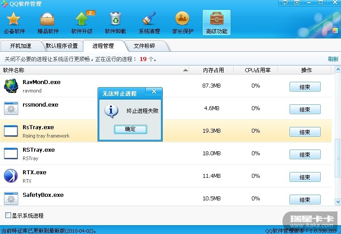Click the RTX.exe blue round icon
Screen dimensions: 341x234
point(11,176)
